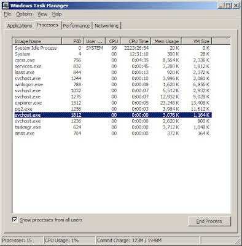Select the Processes tab
This screenshot has height=246, width=242.
[47, 25]
